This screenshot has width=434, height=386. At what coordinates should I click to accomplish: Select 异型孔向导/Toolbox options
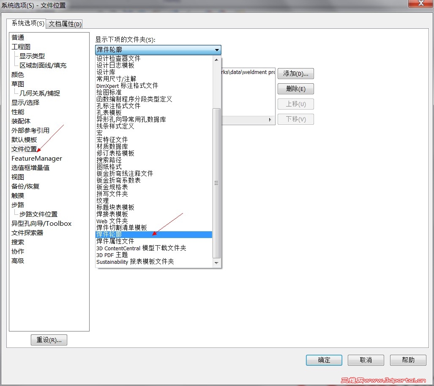coord(41,223)
